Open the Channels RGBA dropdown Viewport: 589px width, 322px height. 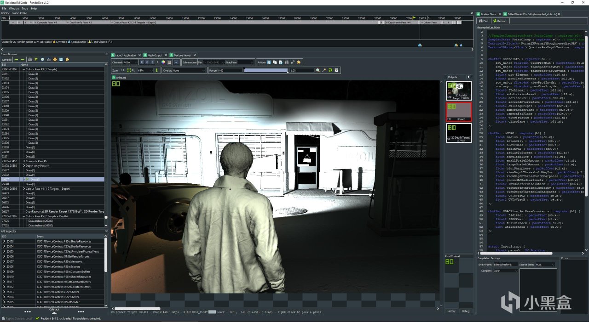point(131,62)
